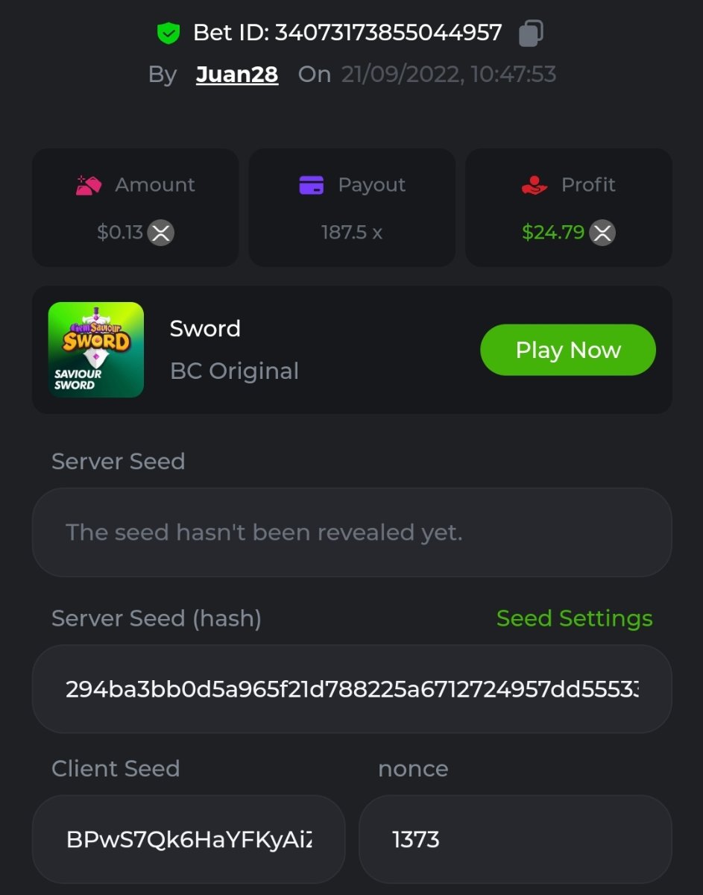Screen dimensions: 703x895
Task: Open Seed Settings
Action: pos(574,618)
